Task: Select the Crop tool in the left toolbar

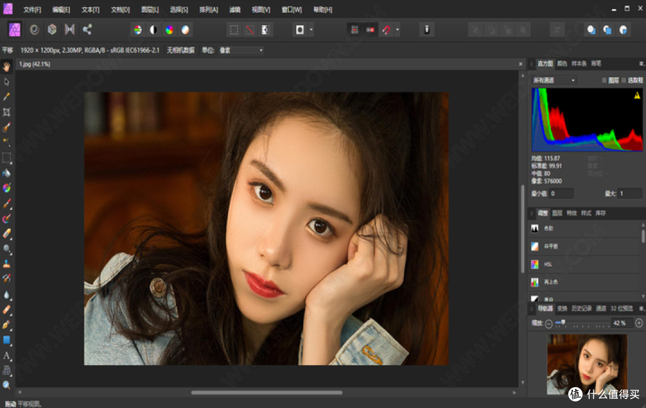Action: (x=7, y=112)
